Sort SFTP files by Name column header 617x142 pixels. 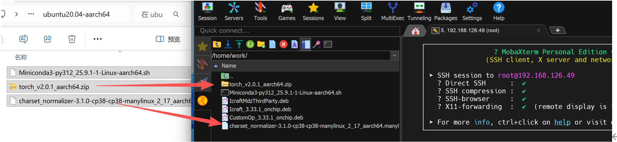click(x=229, y=66)
